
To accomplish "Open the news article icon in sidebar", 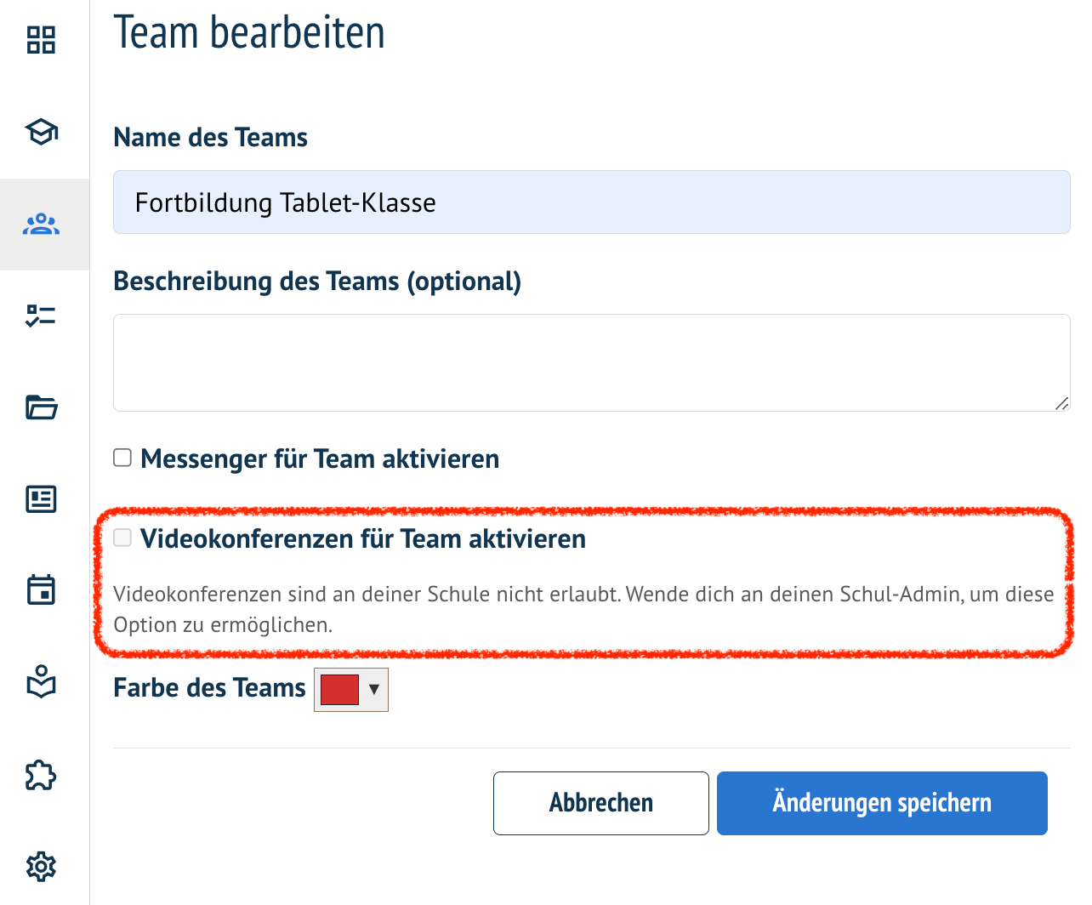I will (x=41, y=499).
